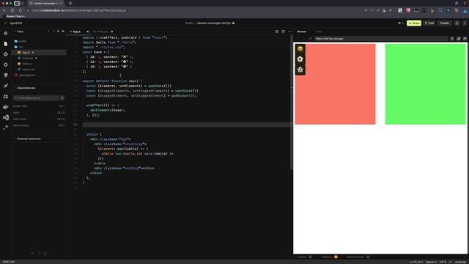Open the Explorer files icon in sidebar
Screen dimensions: 469x264
coord(6,44)
